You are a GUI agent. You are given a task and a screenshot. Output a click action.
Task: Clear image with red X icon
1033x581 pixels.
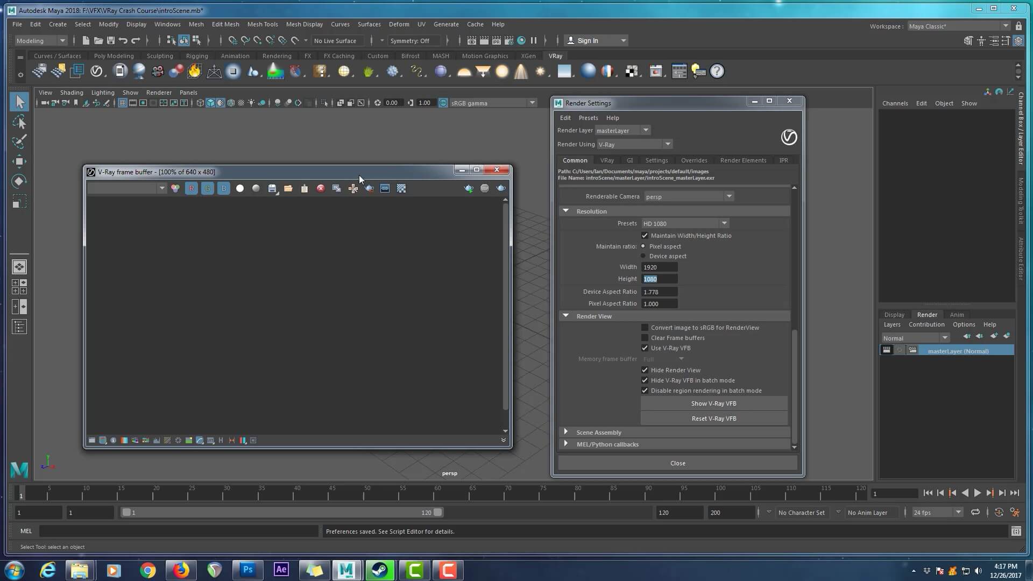[321, 188]
